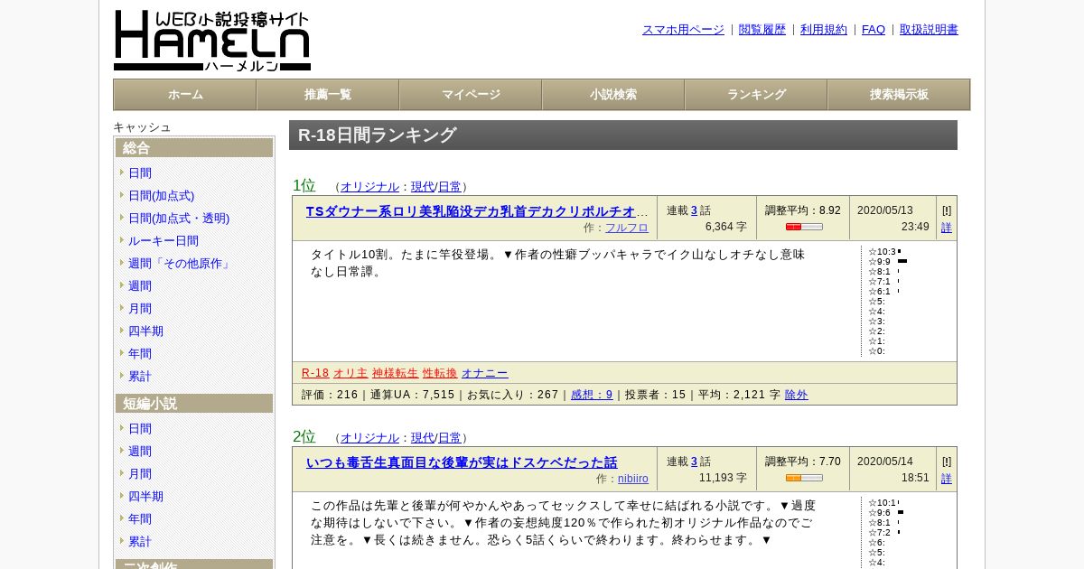Click the オナニー tag

(485, 373)
